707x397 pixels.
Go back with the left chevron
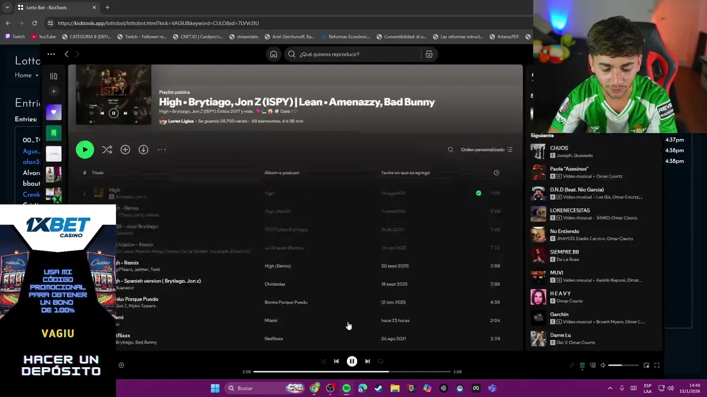click(x=66, y=54)
